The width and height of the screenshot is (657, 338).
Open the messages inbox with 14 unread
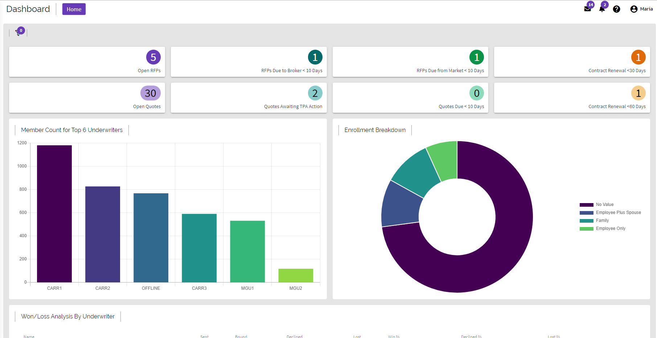click(x=588, y=9)
